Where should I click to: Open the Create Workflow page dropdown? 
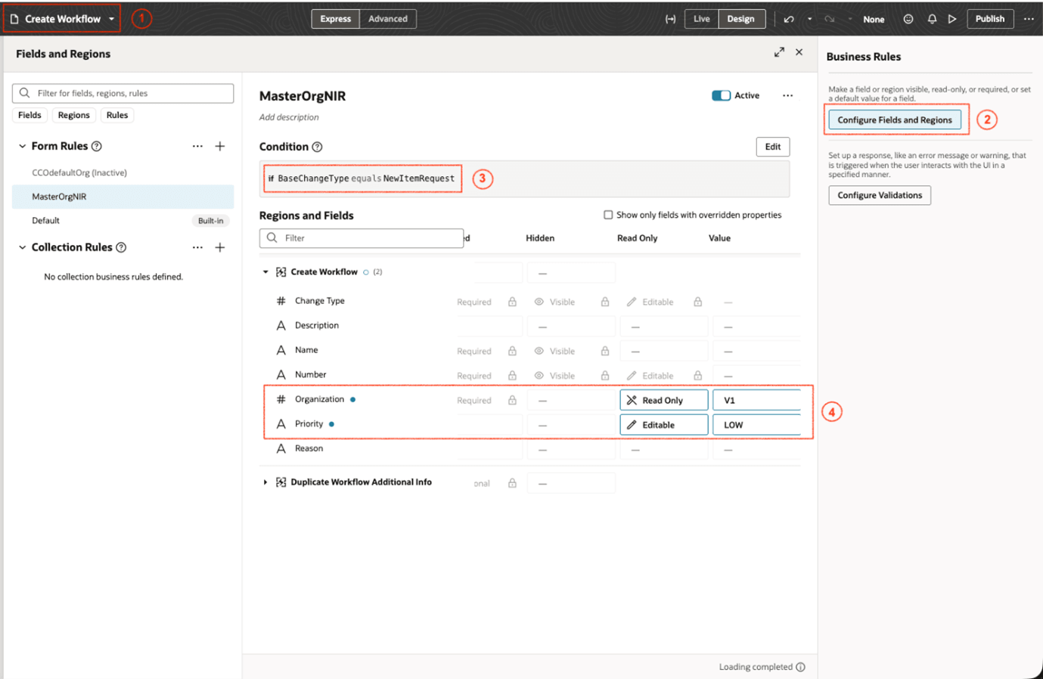point(111,19)
